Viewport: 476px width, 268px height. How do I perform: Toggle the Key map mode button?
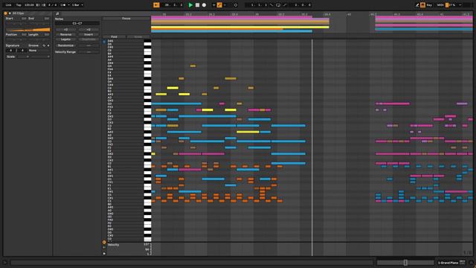[x=429, y=5]
